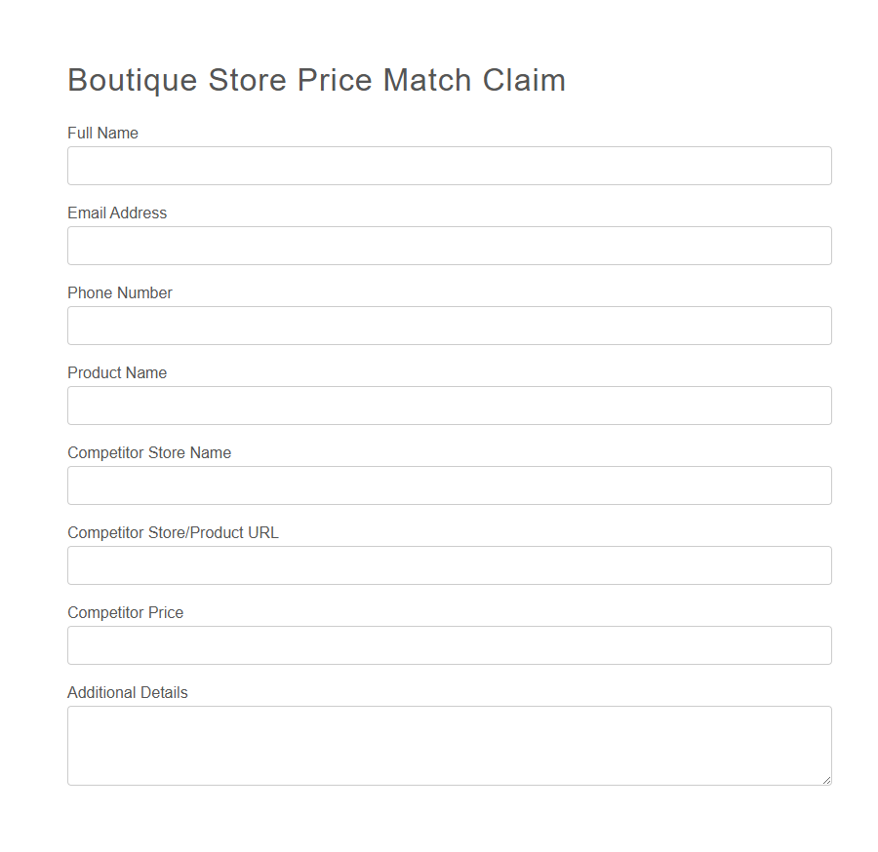The height and width of the screenshot is (852, 878).
Task: Click the Full Name label
Action: pos(102,133)
